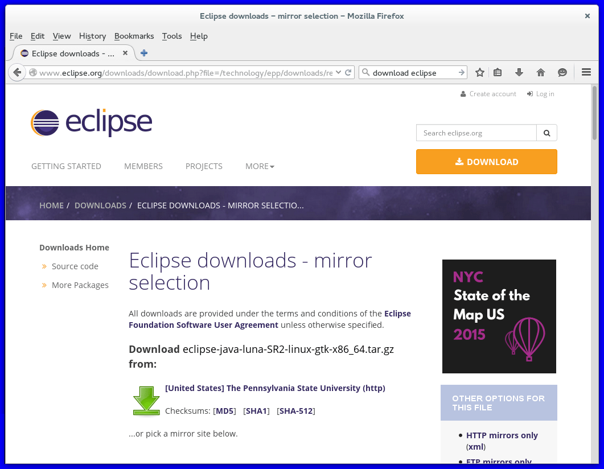Click the Log in link
Image resolution: width=604 pixels, height=469 pixels.
coord(540,93)
